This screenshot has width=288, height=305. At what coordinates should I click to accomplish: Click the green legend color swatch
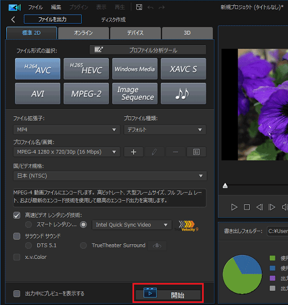pyautogui.click(x=272, y=258)
